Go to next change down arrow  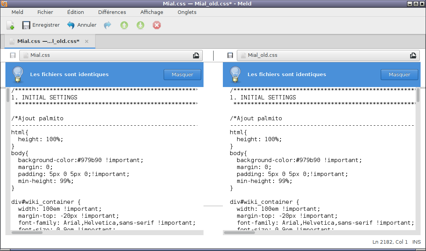click(x=140, y=25)
